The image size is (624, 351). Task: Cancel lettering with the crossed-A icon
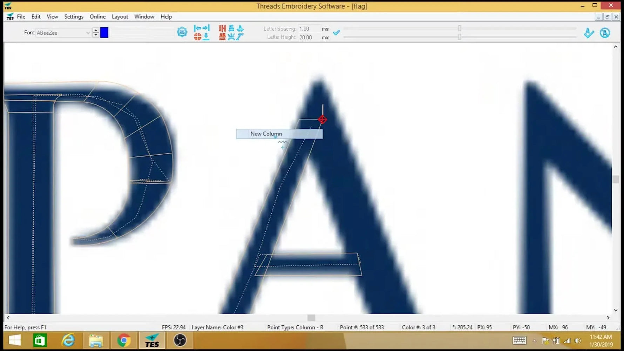(605, 33)
